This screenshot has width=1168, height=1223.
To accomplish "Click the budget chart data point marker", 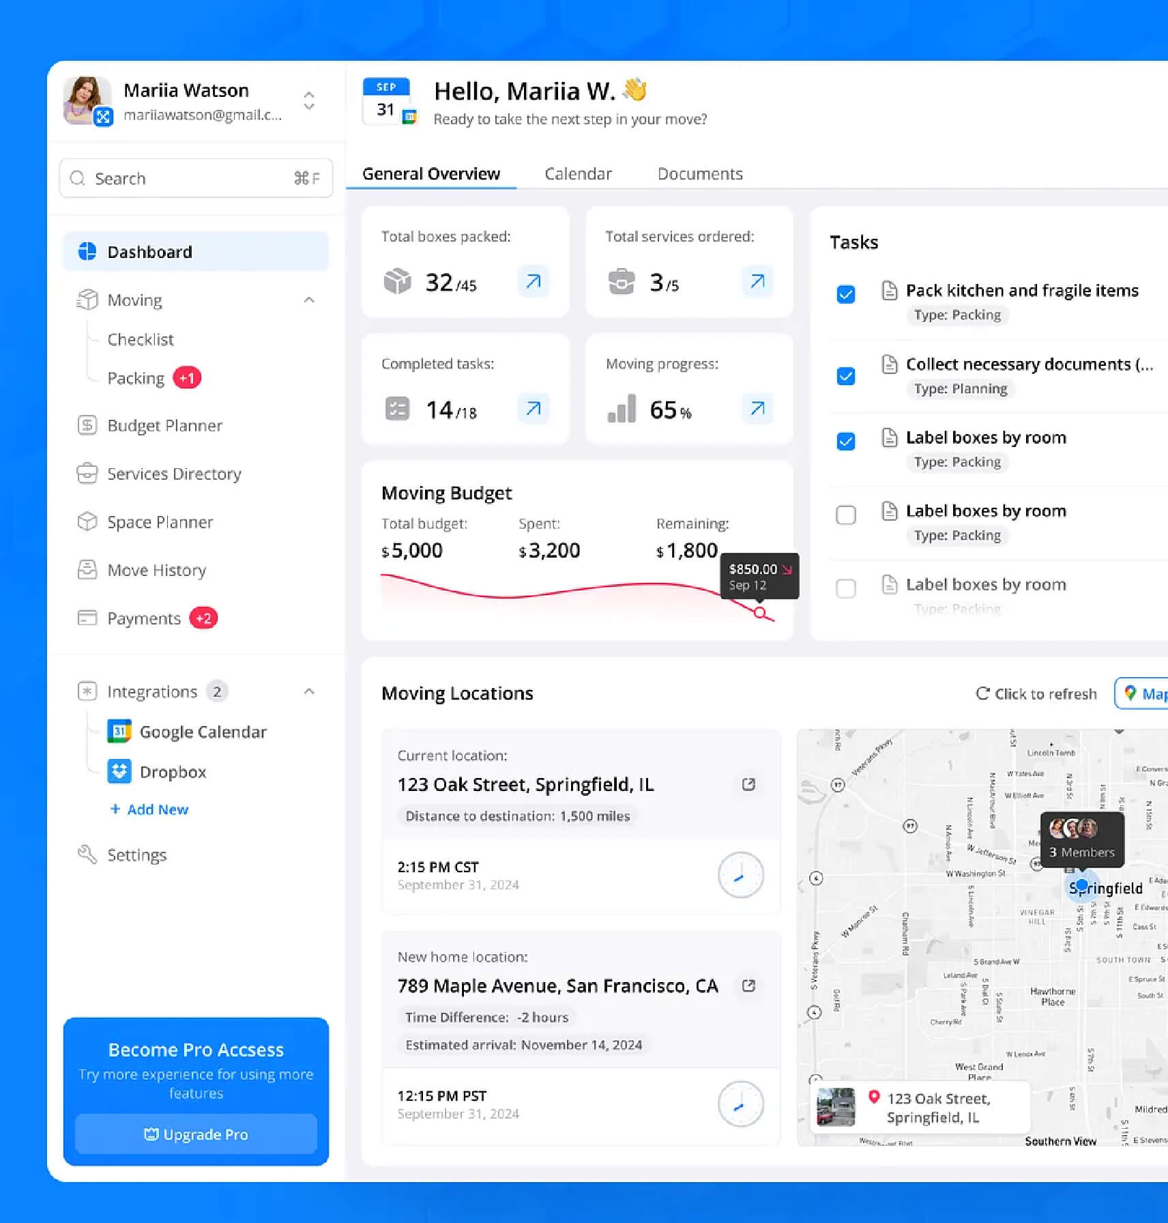I will pos(759,612).
